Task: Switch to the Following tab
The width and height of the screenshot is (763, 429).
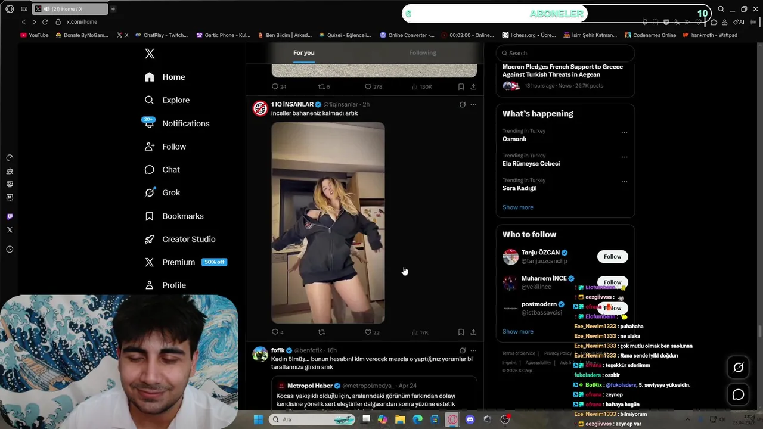Action: (x=423, y=52)
